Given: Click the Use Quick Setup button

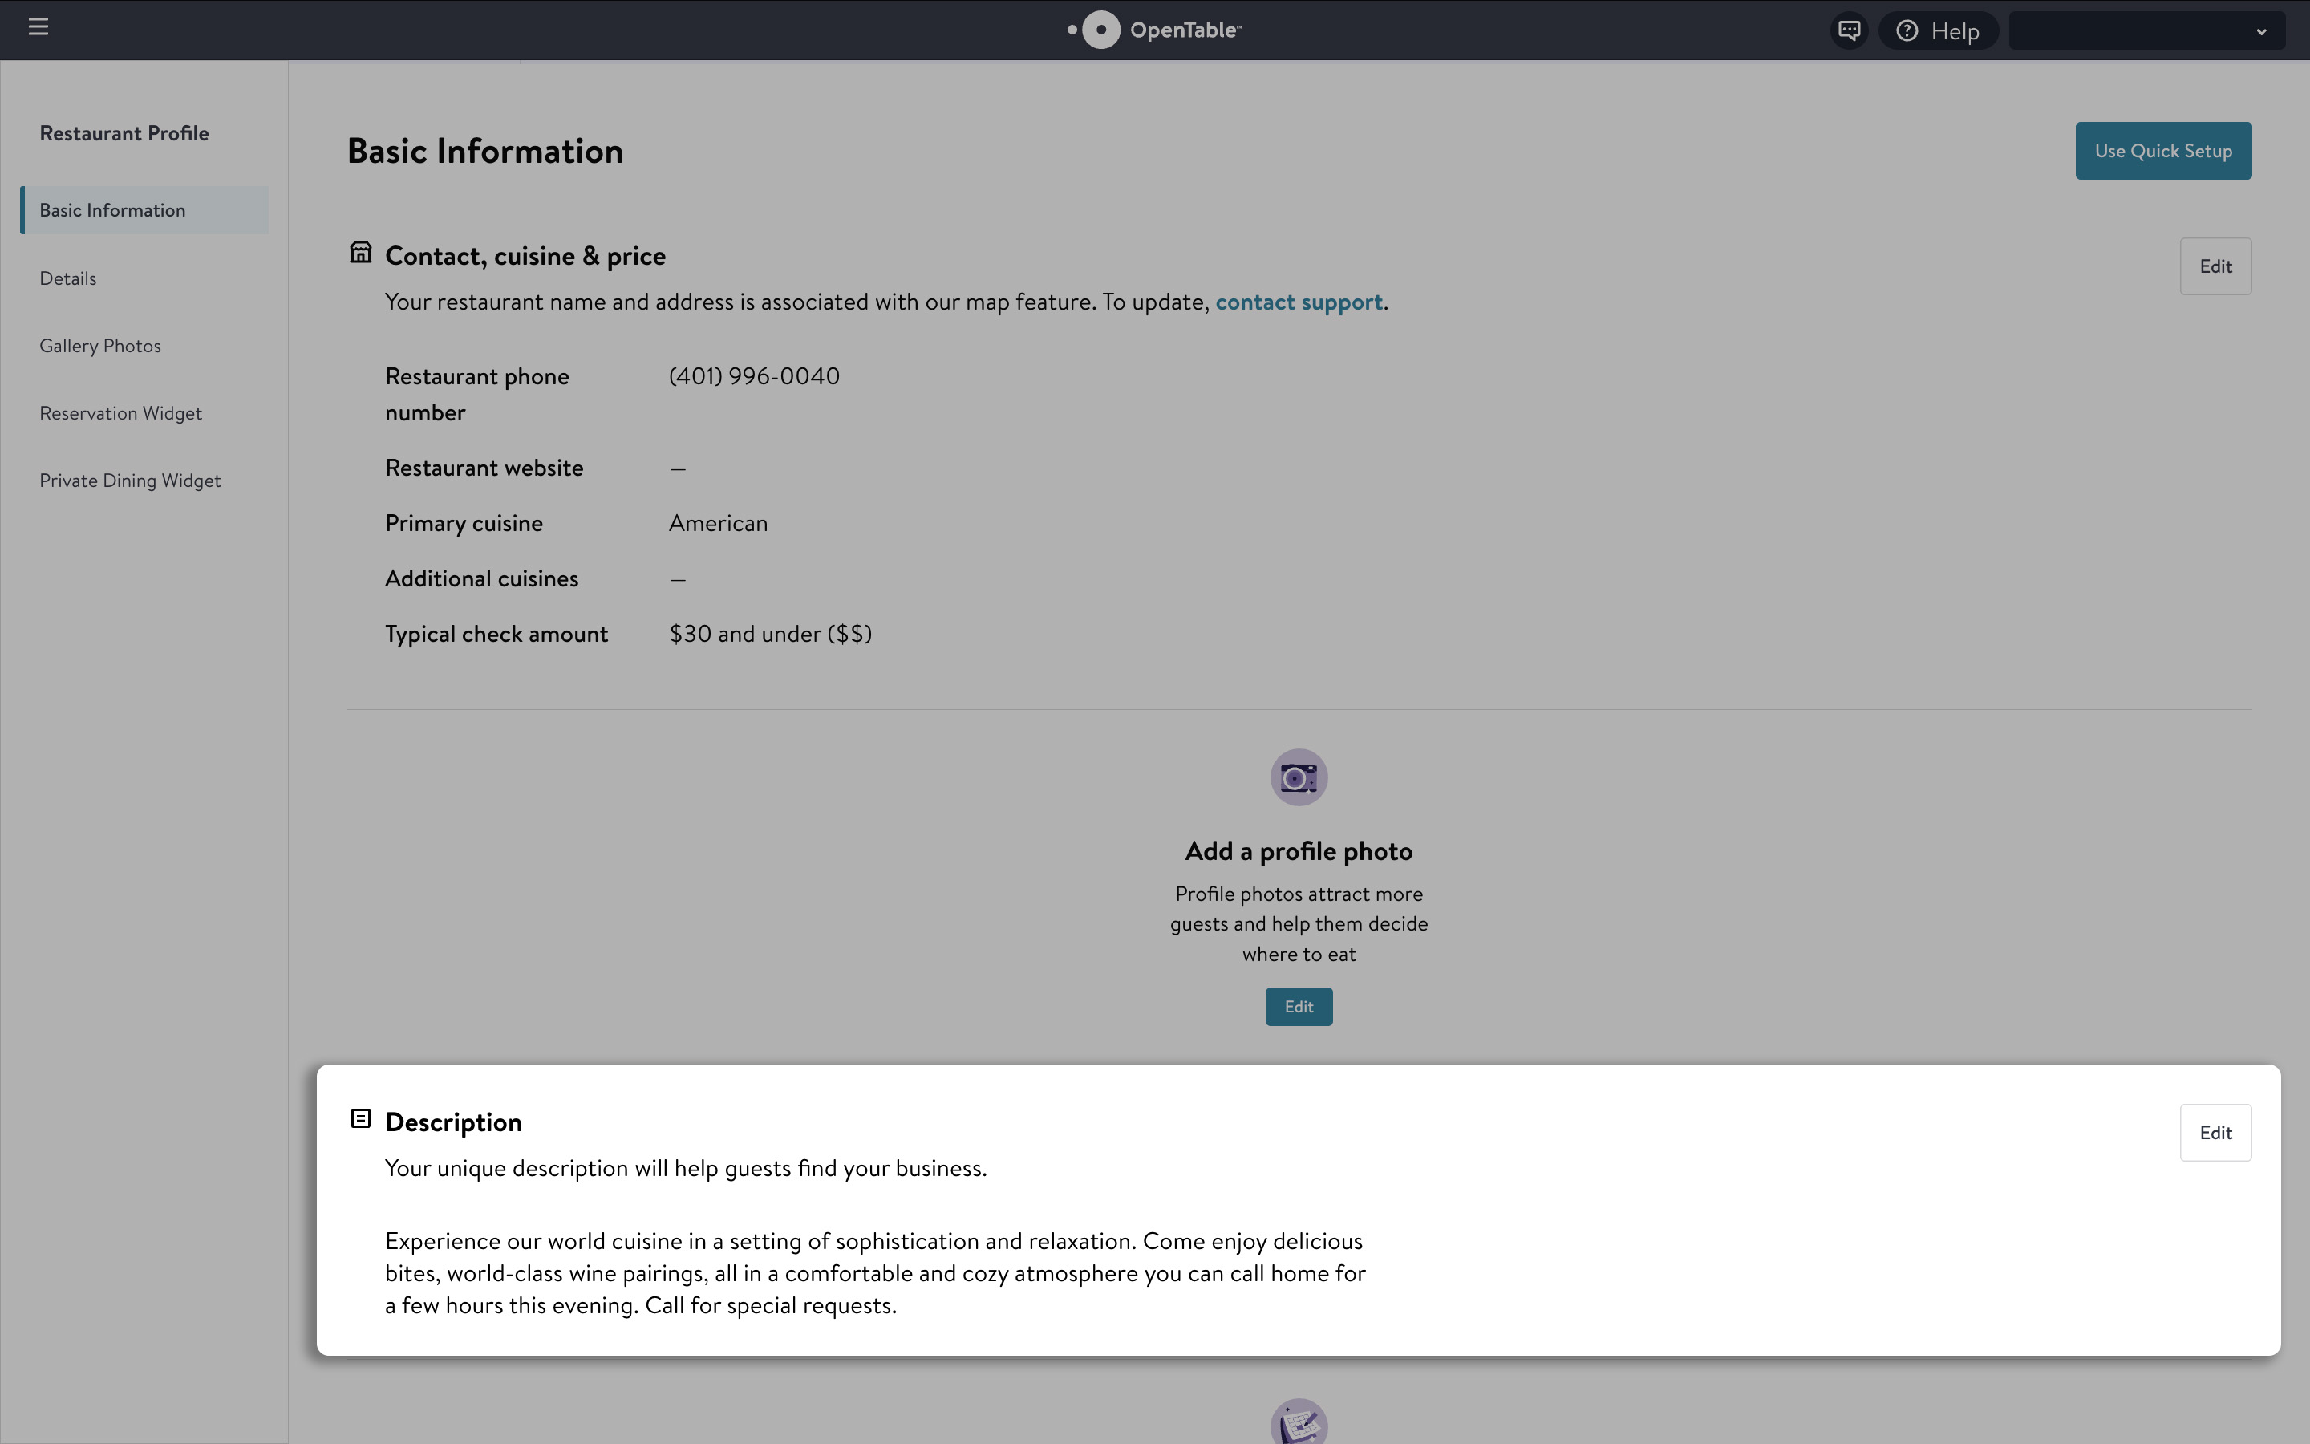Looking at the screenshot, I should (2163, 151).
